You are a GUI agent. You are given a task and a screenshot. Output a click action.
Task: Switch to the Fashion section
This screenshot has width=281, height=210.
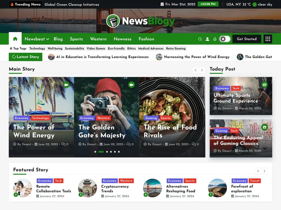click(146, 39)
